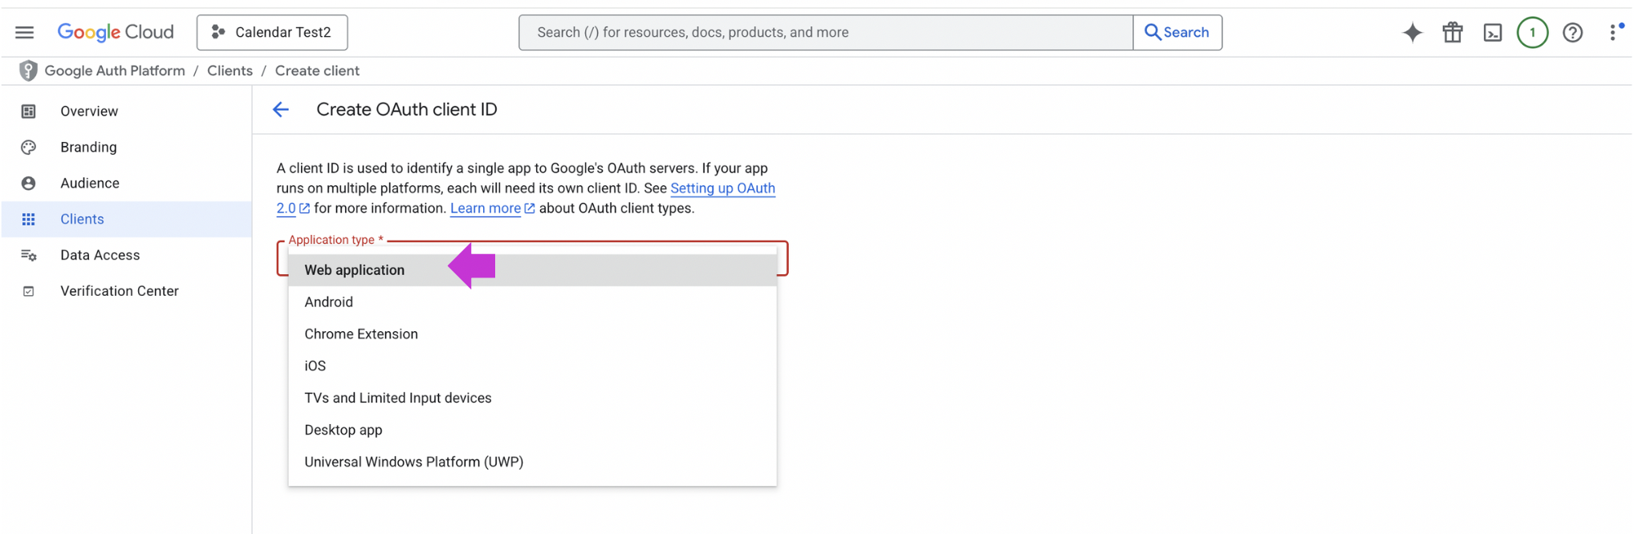Open the main hamburger navigation menu

(x=25, y=32)
